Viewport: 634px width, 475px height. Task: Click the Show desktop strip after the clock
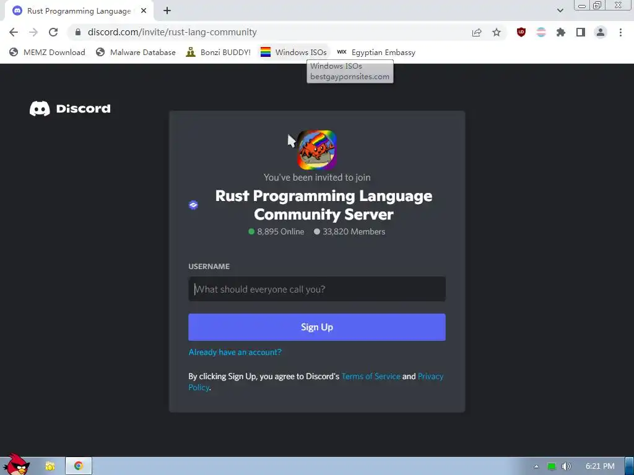tap(630, 466)
